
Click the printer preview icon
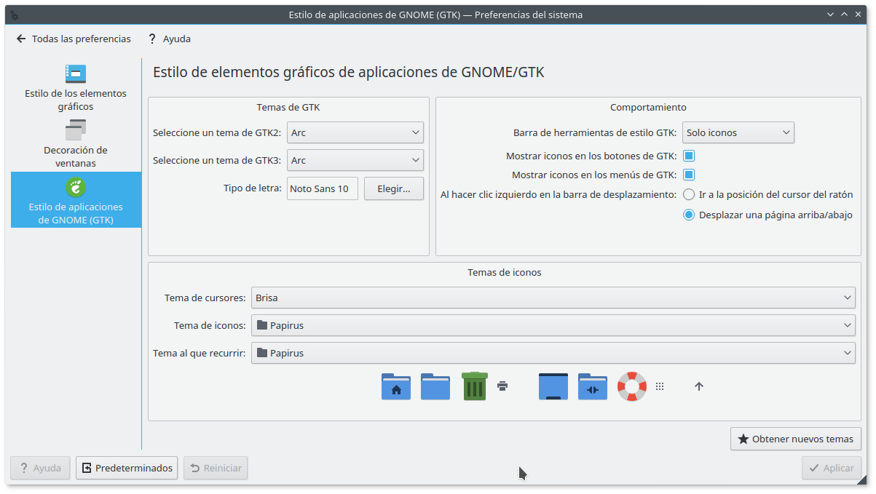click(x=502, y=386)
